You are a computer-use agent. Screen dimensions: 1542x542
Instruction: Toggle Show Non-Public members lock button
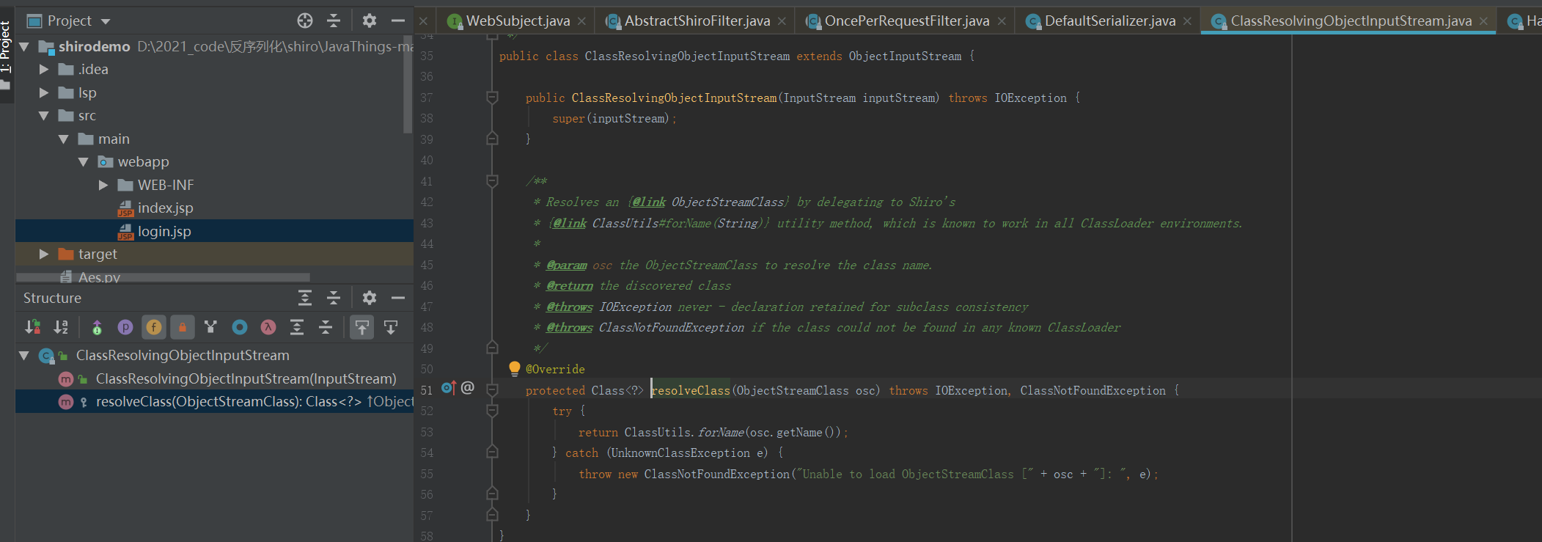click(183, 327)
